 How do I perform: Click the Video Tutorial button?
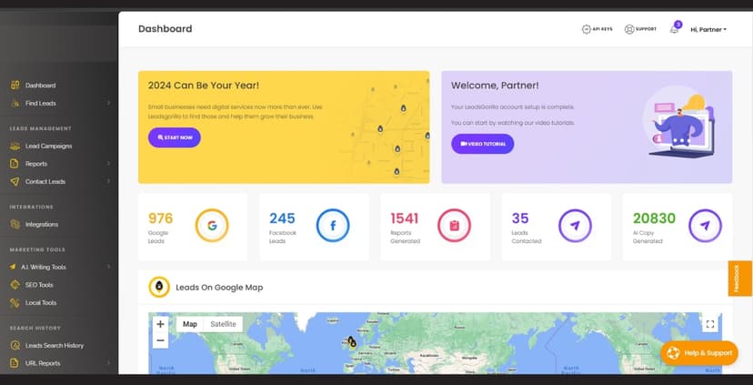pyautogui.click(x=483, y=144)
